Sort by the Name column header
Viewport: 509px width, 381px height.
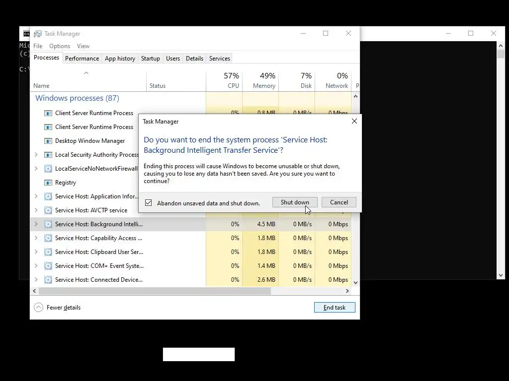click(x=88, y=80)
